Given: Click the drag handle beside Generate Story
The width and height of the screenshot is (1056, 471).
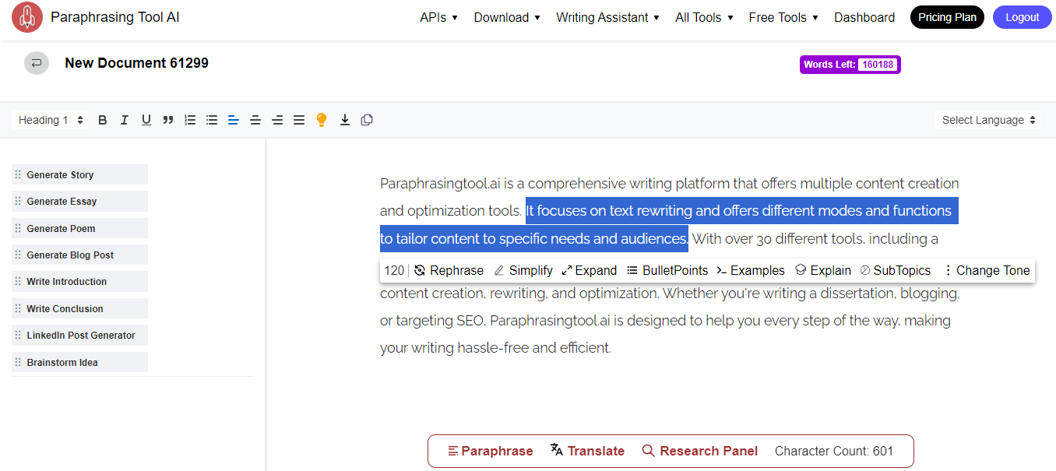Looking at the screenshot, I should (x=18, y=175).
